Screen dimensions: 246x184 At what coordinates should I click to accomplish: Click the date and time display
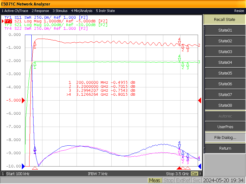(x=224, y=181)
